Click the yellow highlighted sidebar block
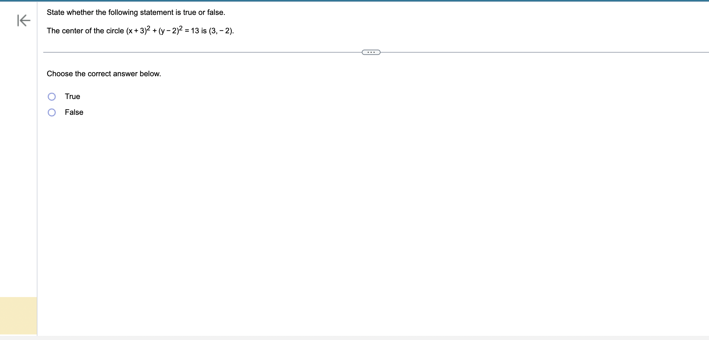Image resolution: width=709 pixels, height=340 pixels. coord(18,315)
